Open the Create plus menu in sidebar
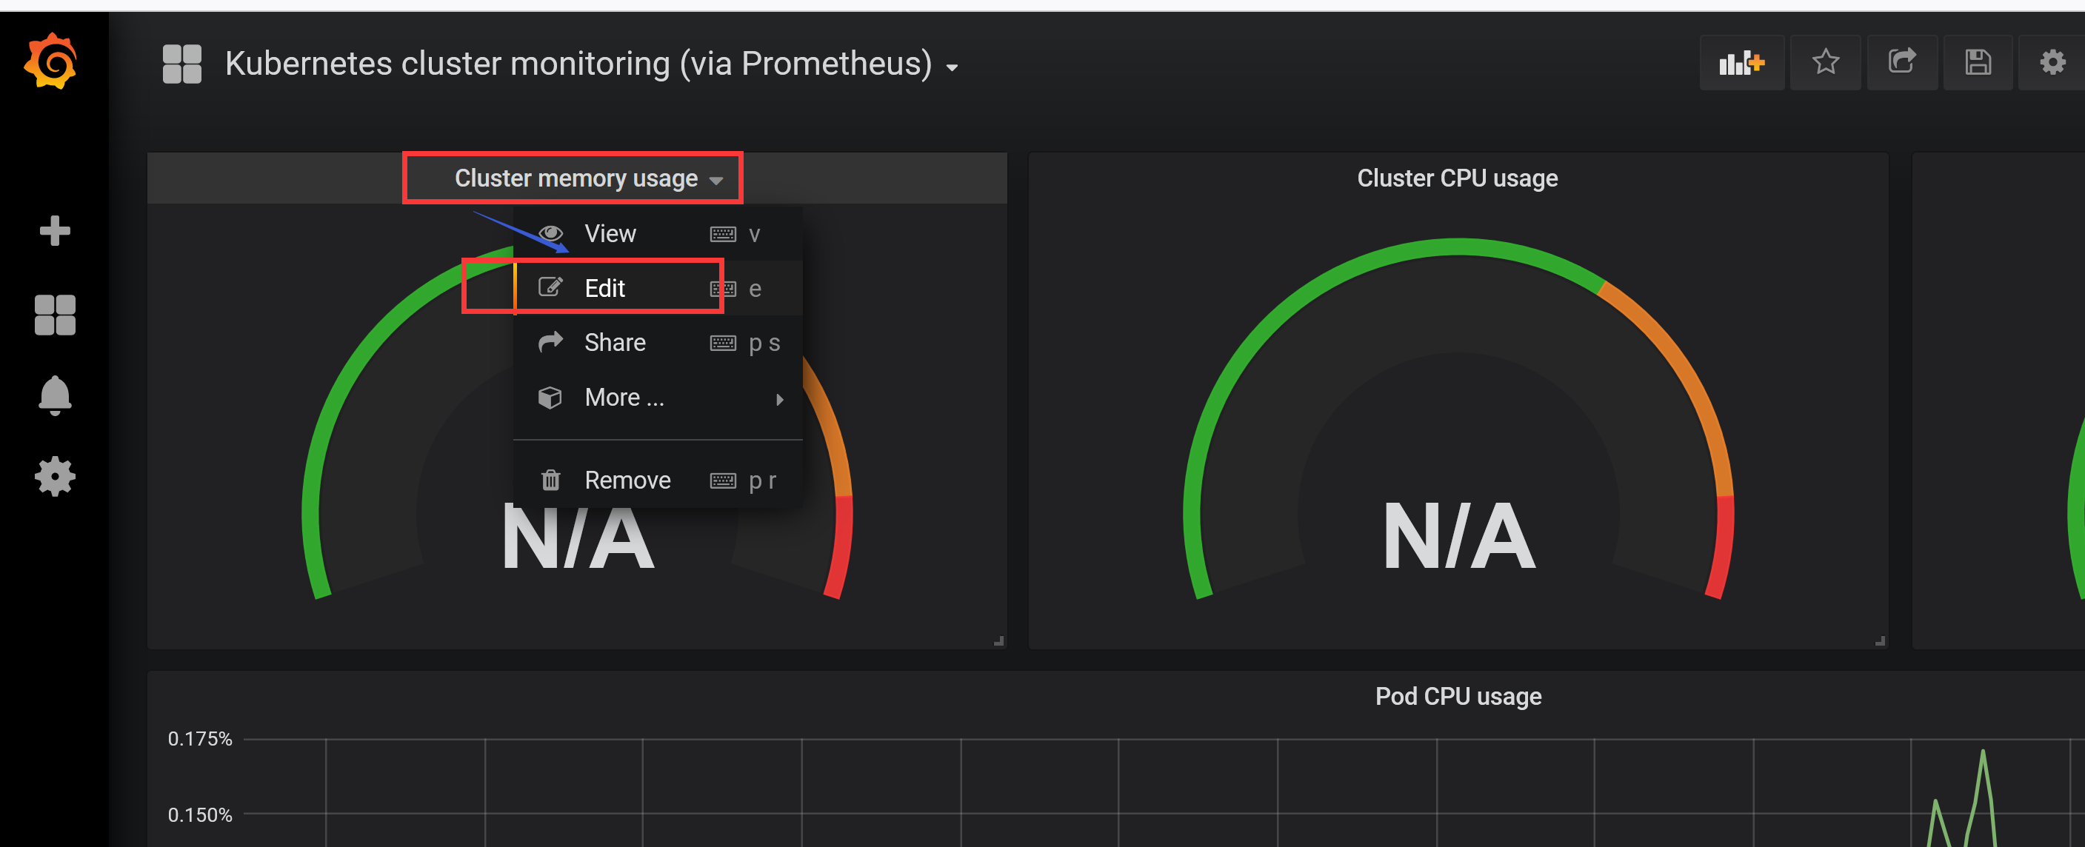The width and height of the screenshot is (2085, 847). (x=54, y=231)
